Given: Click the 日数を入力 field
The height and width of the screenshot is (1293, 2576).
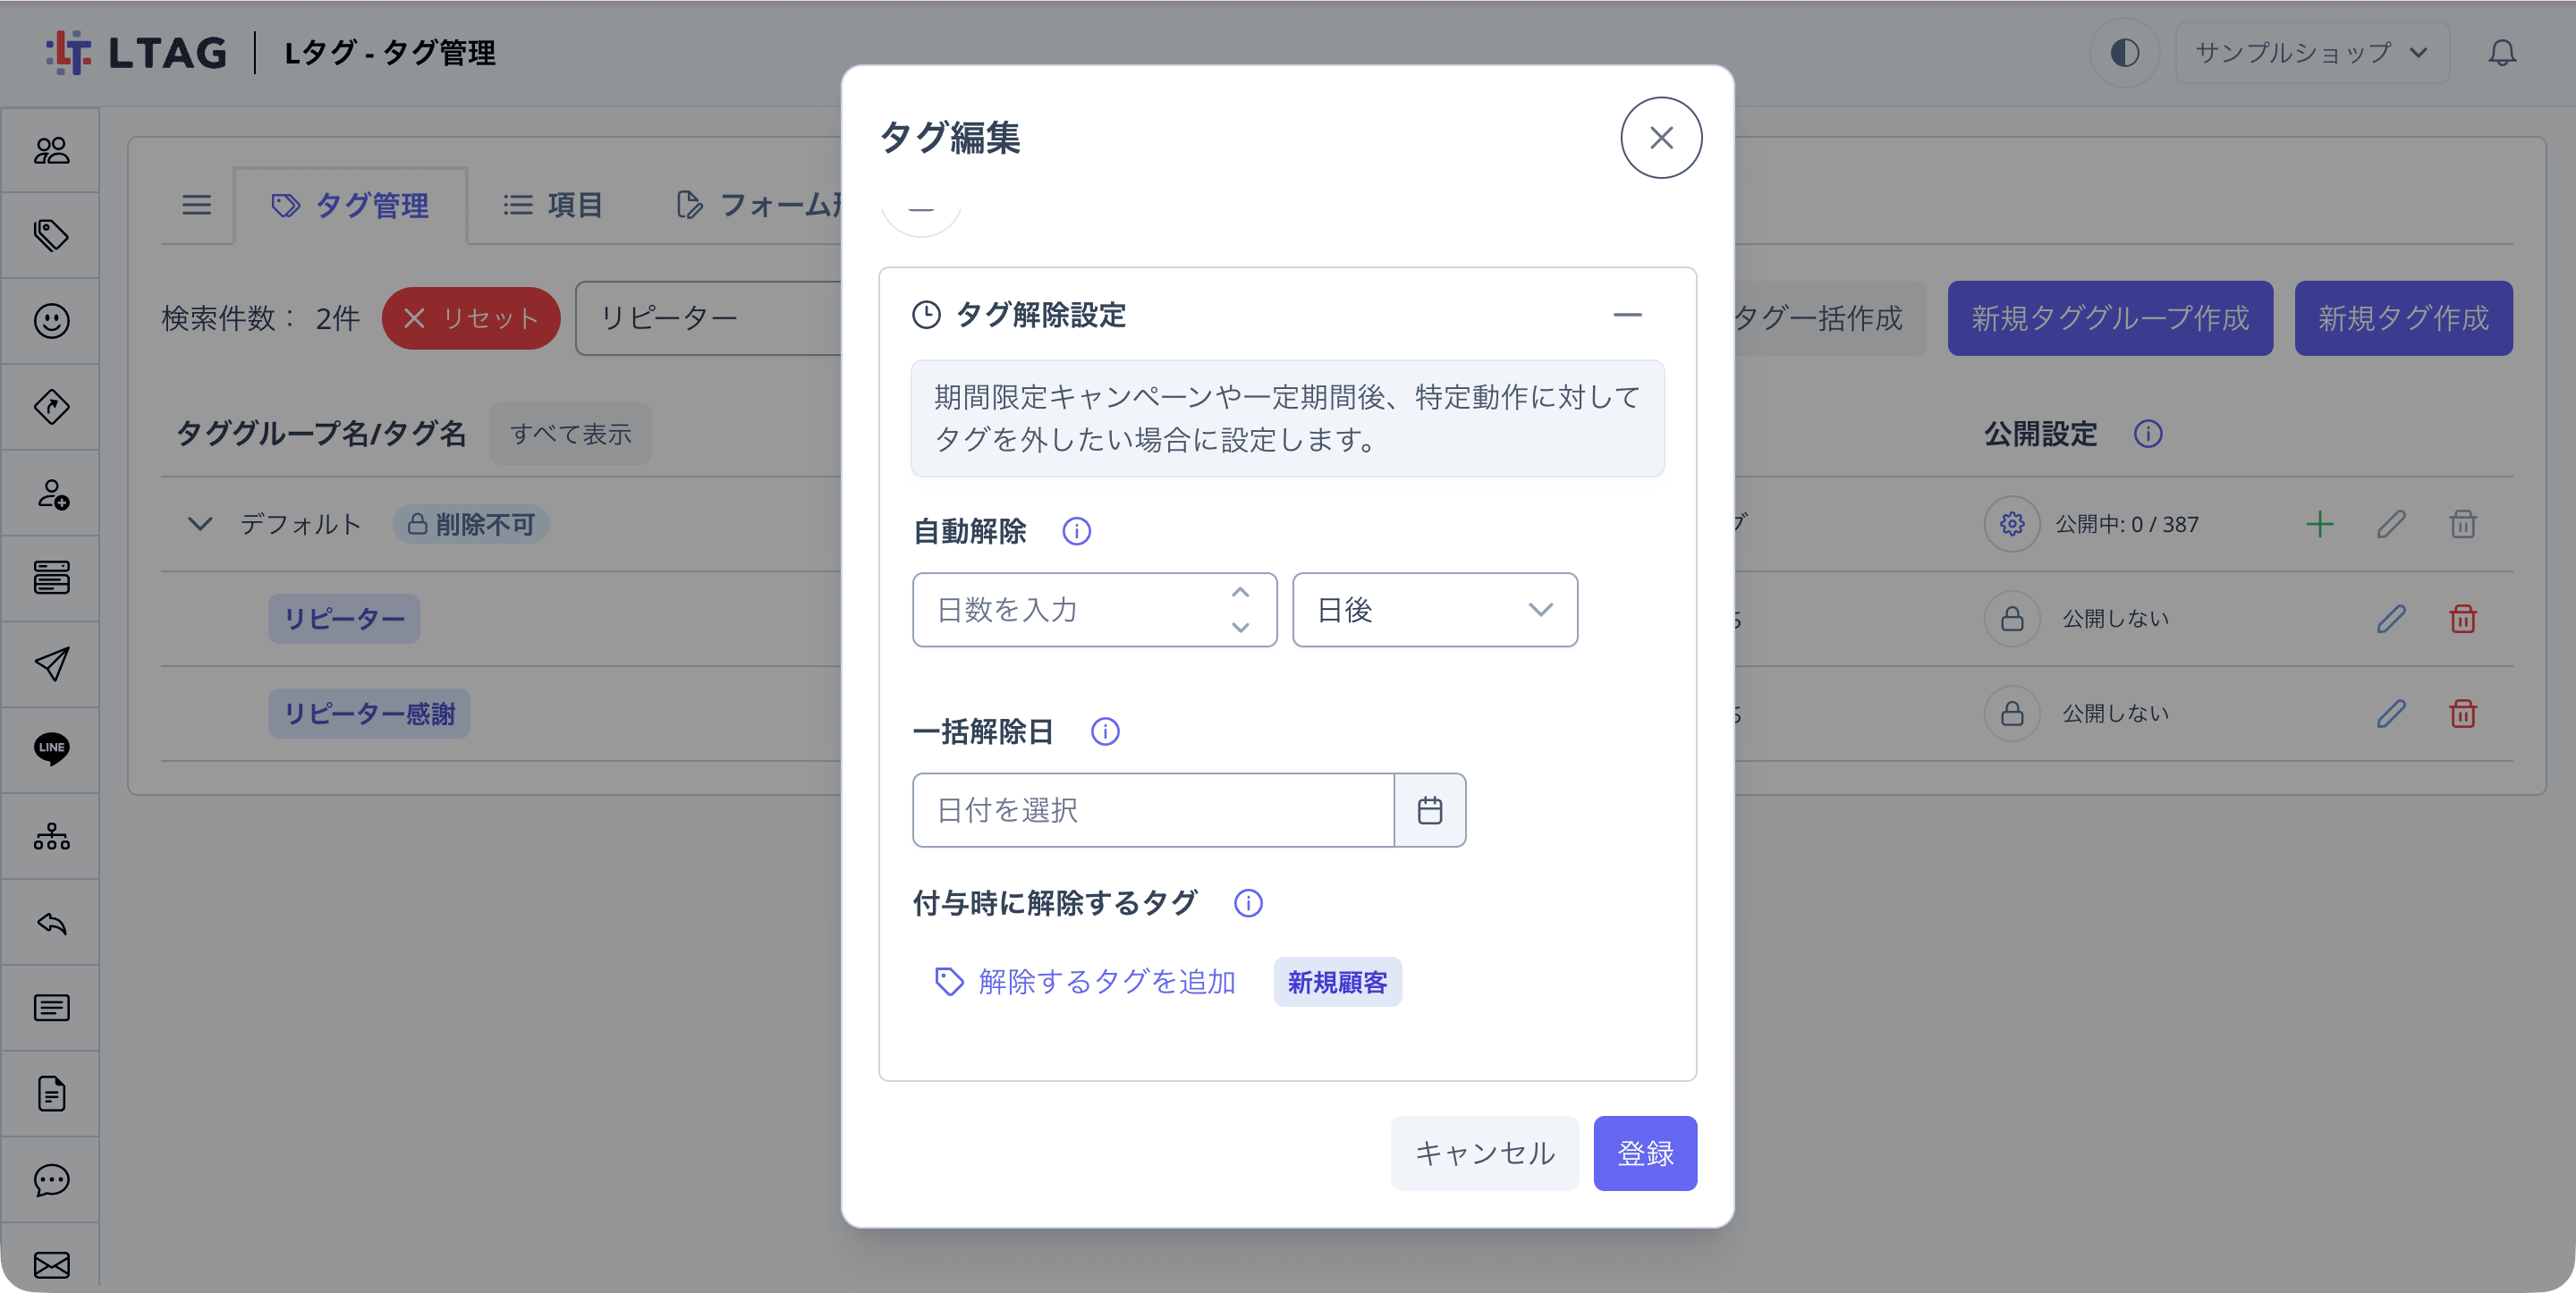Looking at the screenshot, I should tap(1095, 610).
